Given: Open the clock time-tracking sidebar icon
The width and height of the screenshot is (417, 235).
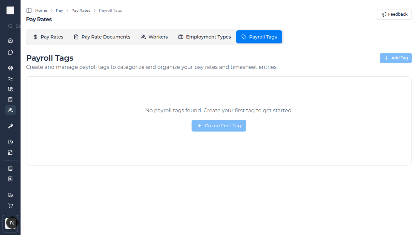Looking at the screenshot, I should click(10, 142).
